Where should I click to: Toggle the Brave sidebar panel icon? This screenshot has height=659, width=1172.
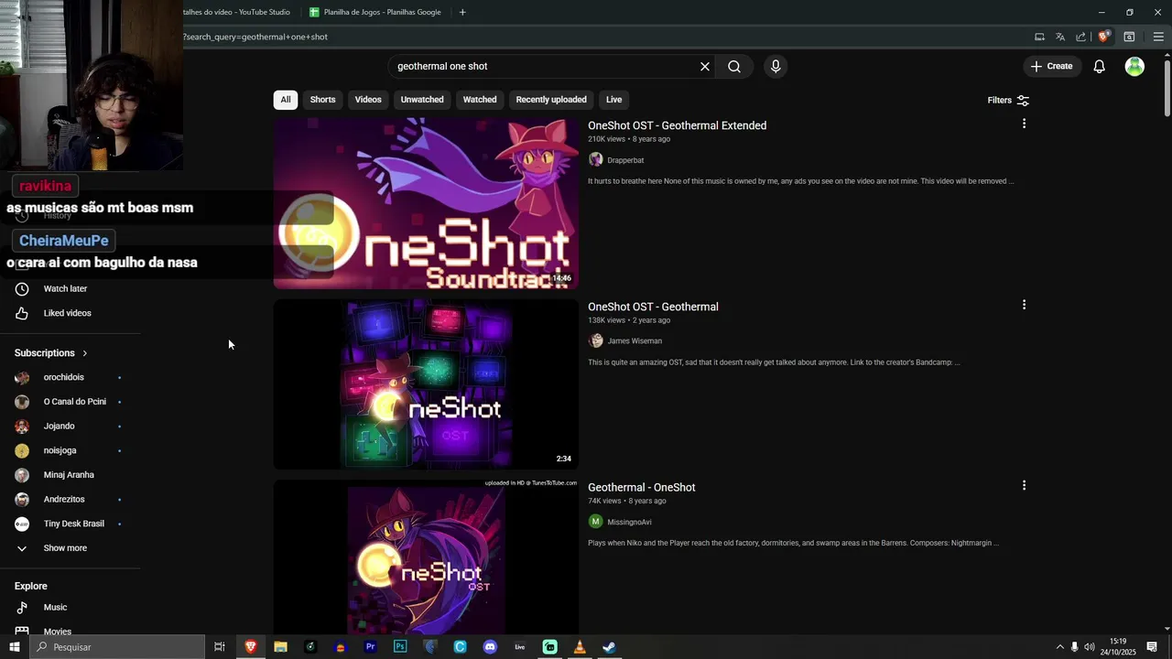[1129, 37]
